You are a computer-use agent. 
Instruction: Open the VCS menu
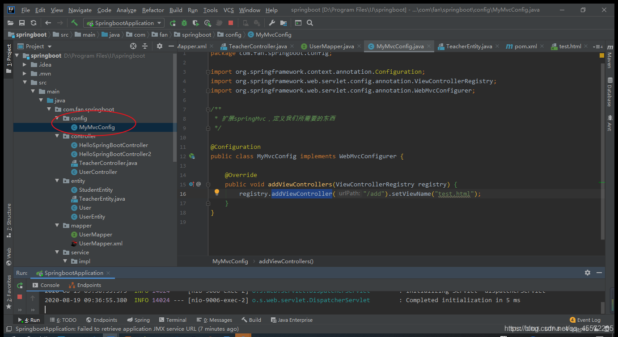229,10
